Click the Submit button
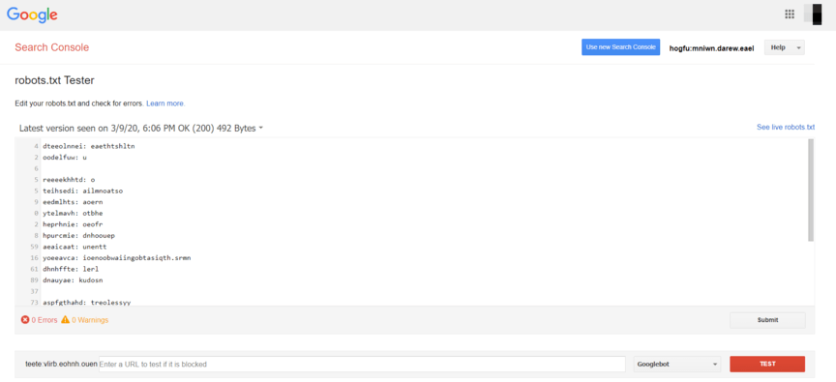 coord(767,320)
